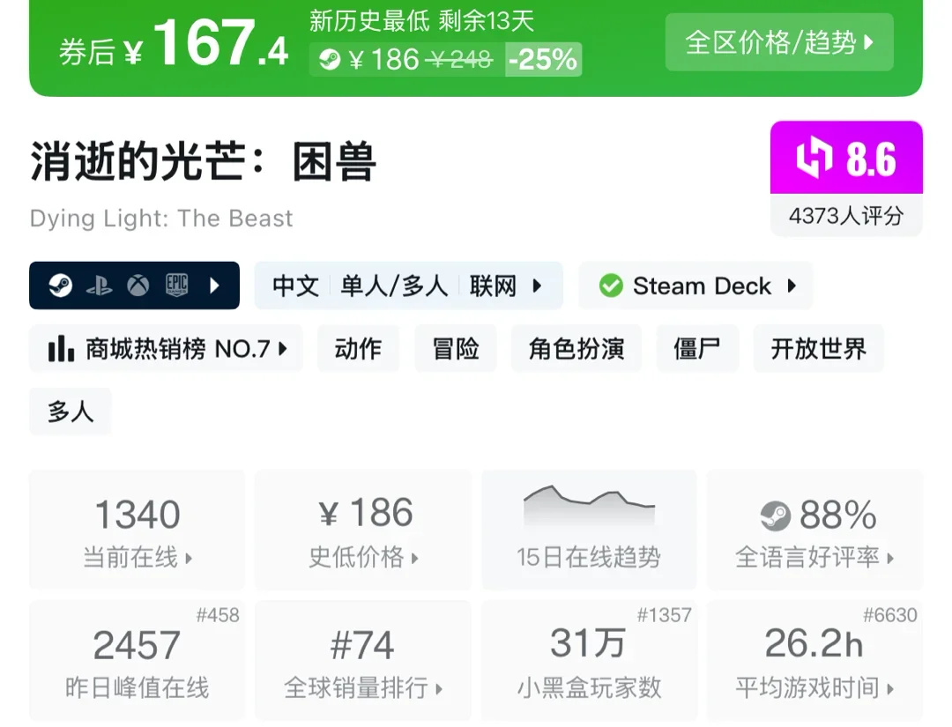
Task: Click the 消逝的光芒：困兽 game title
Action: 203,161
